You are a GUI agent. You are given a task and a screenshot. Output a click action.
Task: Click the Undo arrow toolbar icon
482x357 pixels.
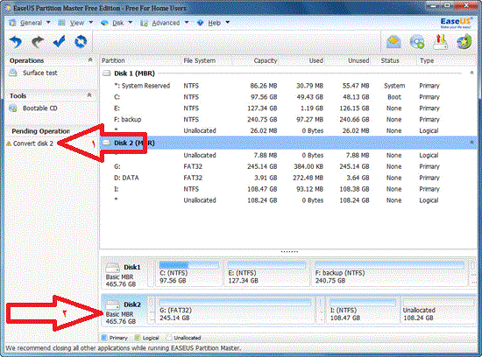[x=16, y=42]
